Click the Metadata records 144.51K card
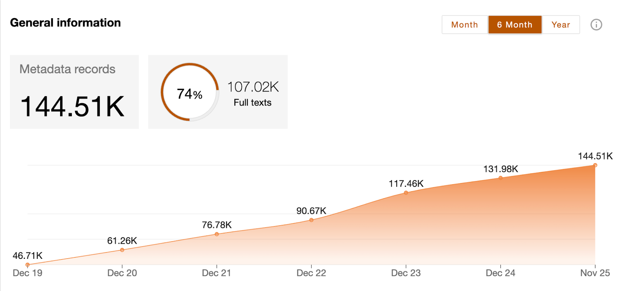Screen dimensions: 621x291 point(74,92)
